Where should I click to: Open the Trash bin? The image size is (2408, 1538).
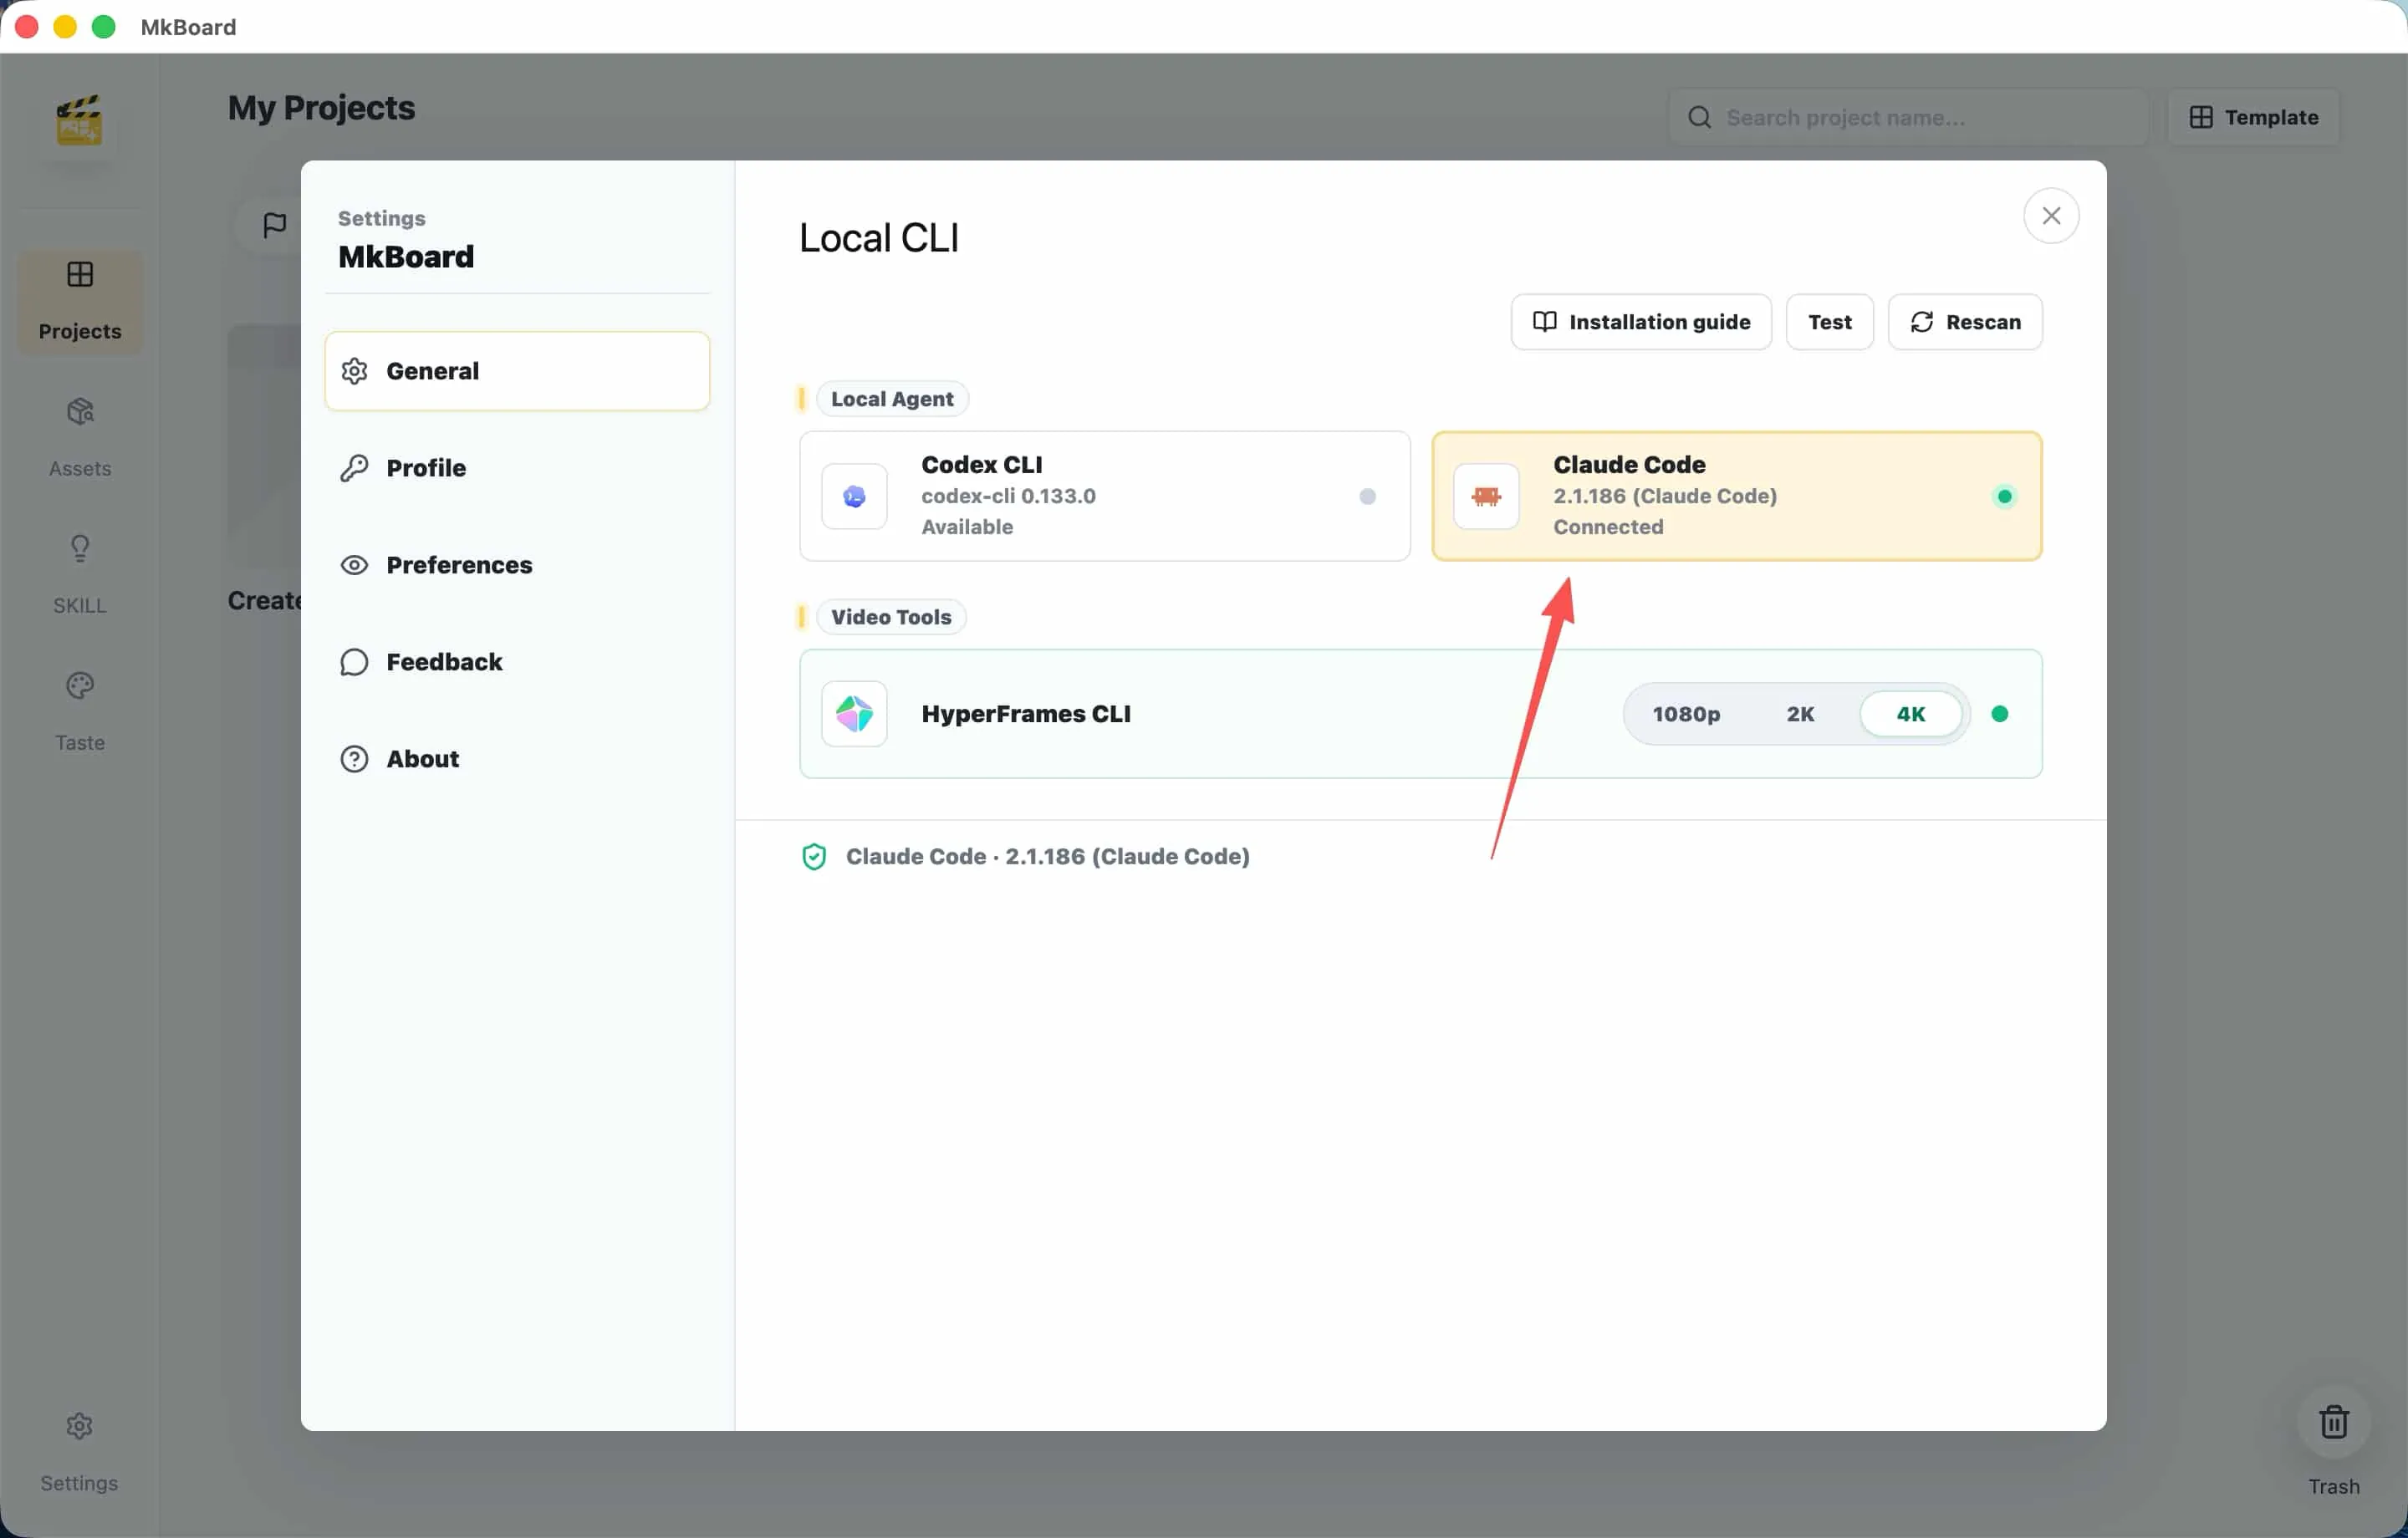pyautogui.click(x=2333, y=1421)
